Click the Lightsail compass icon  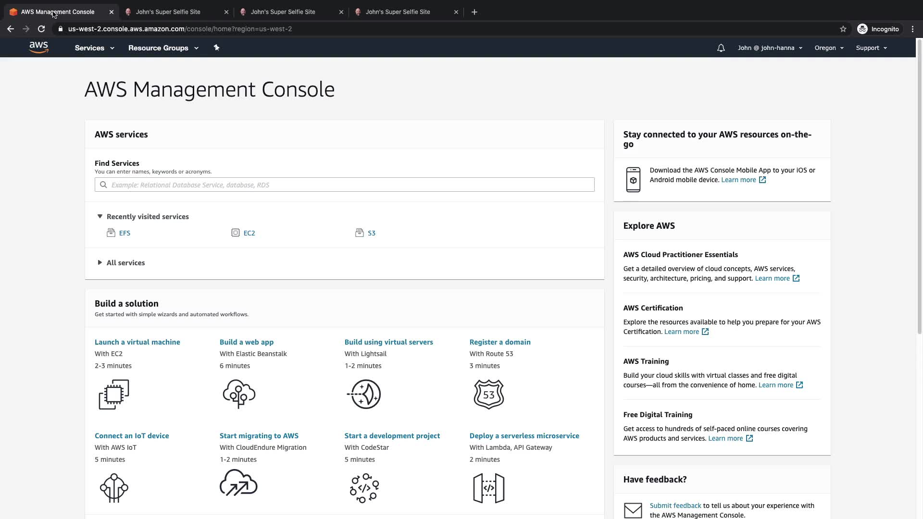(x=364, y=394)
